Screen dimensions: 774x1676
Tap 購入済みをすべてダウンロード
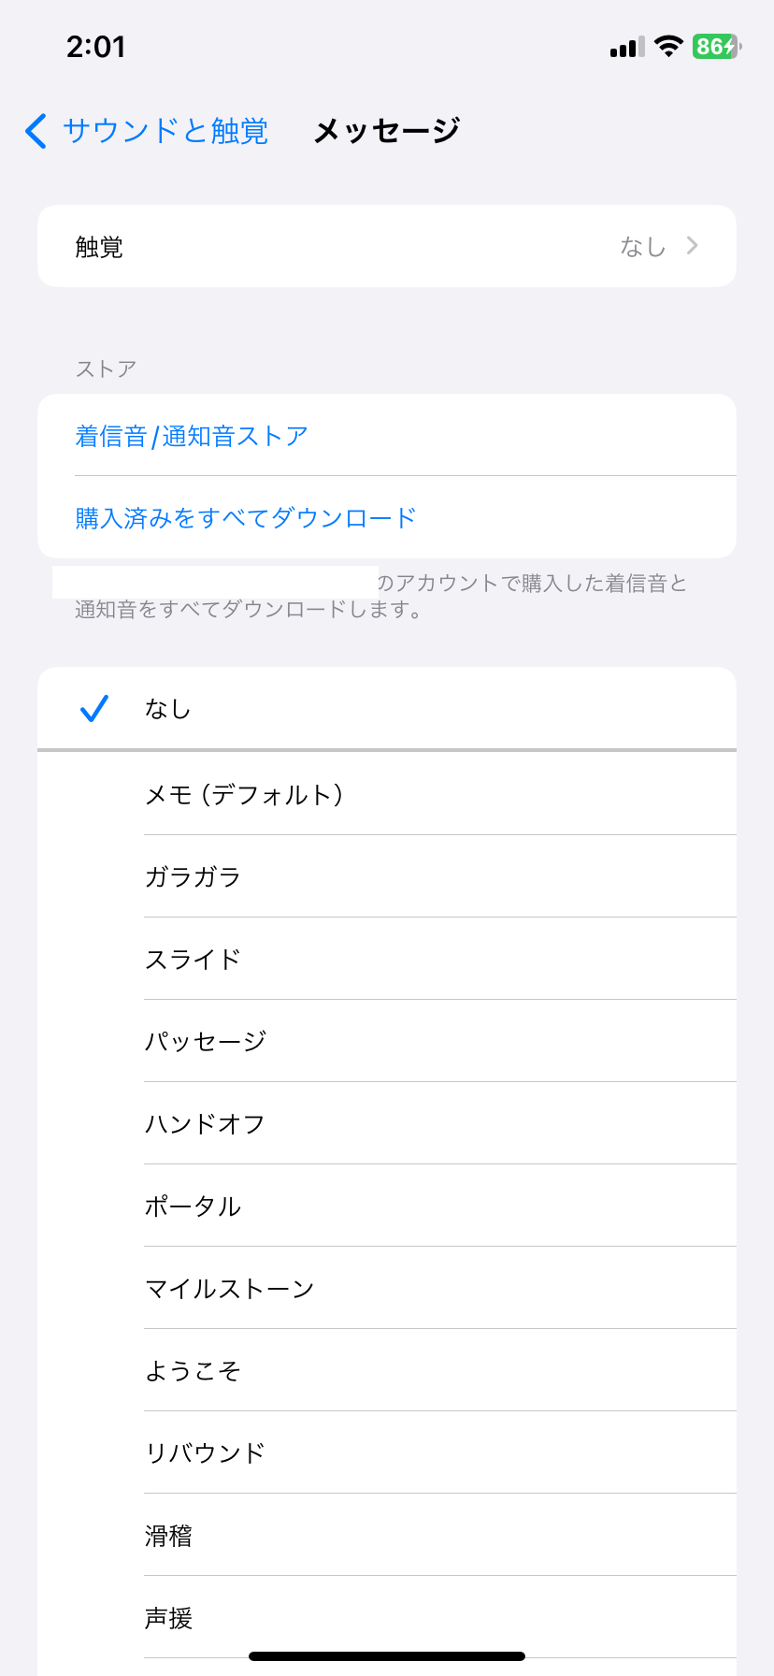[x=246, y=518]
